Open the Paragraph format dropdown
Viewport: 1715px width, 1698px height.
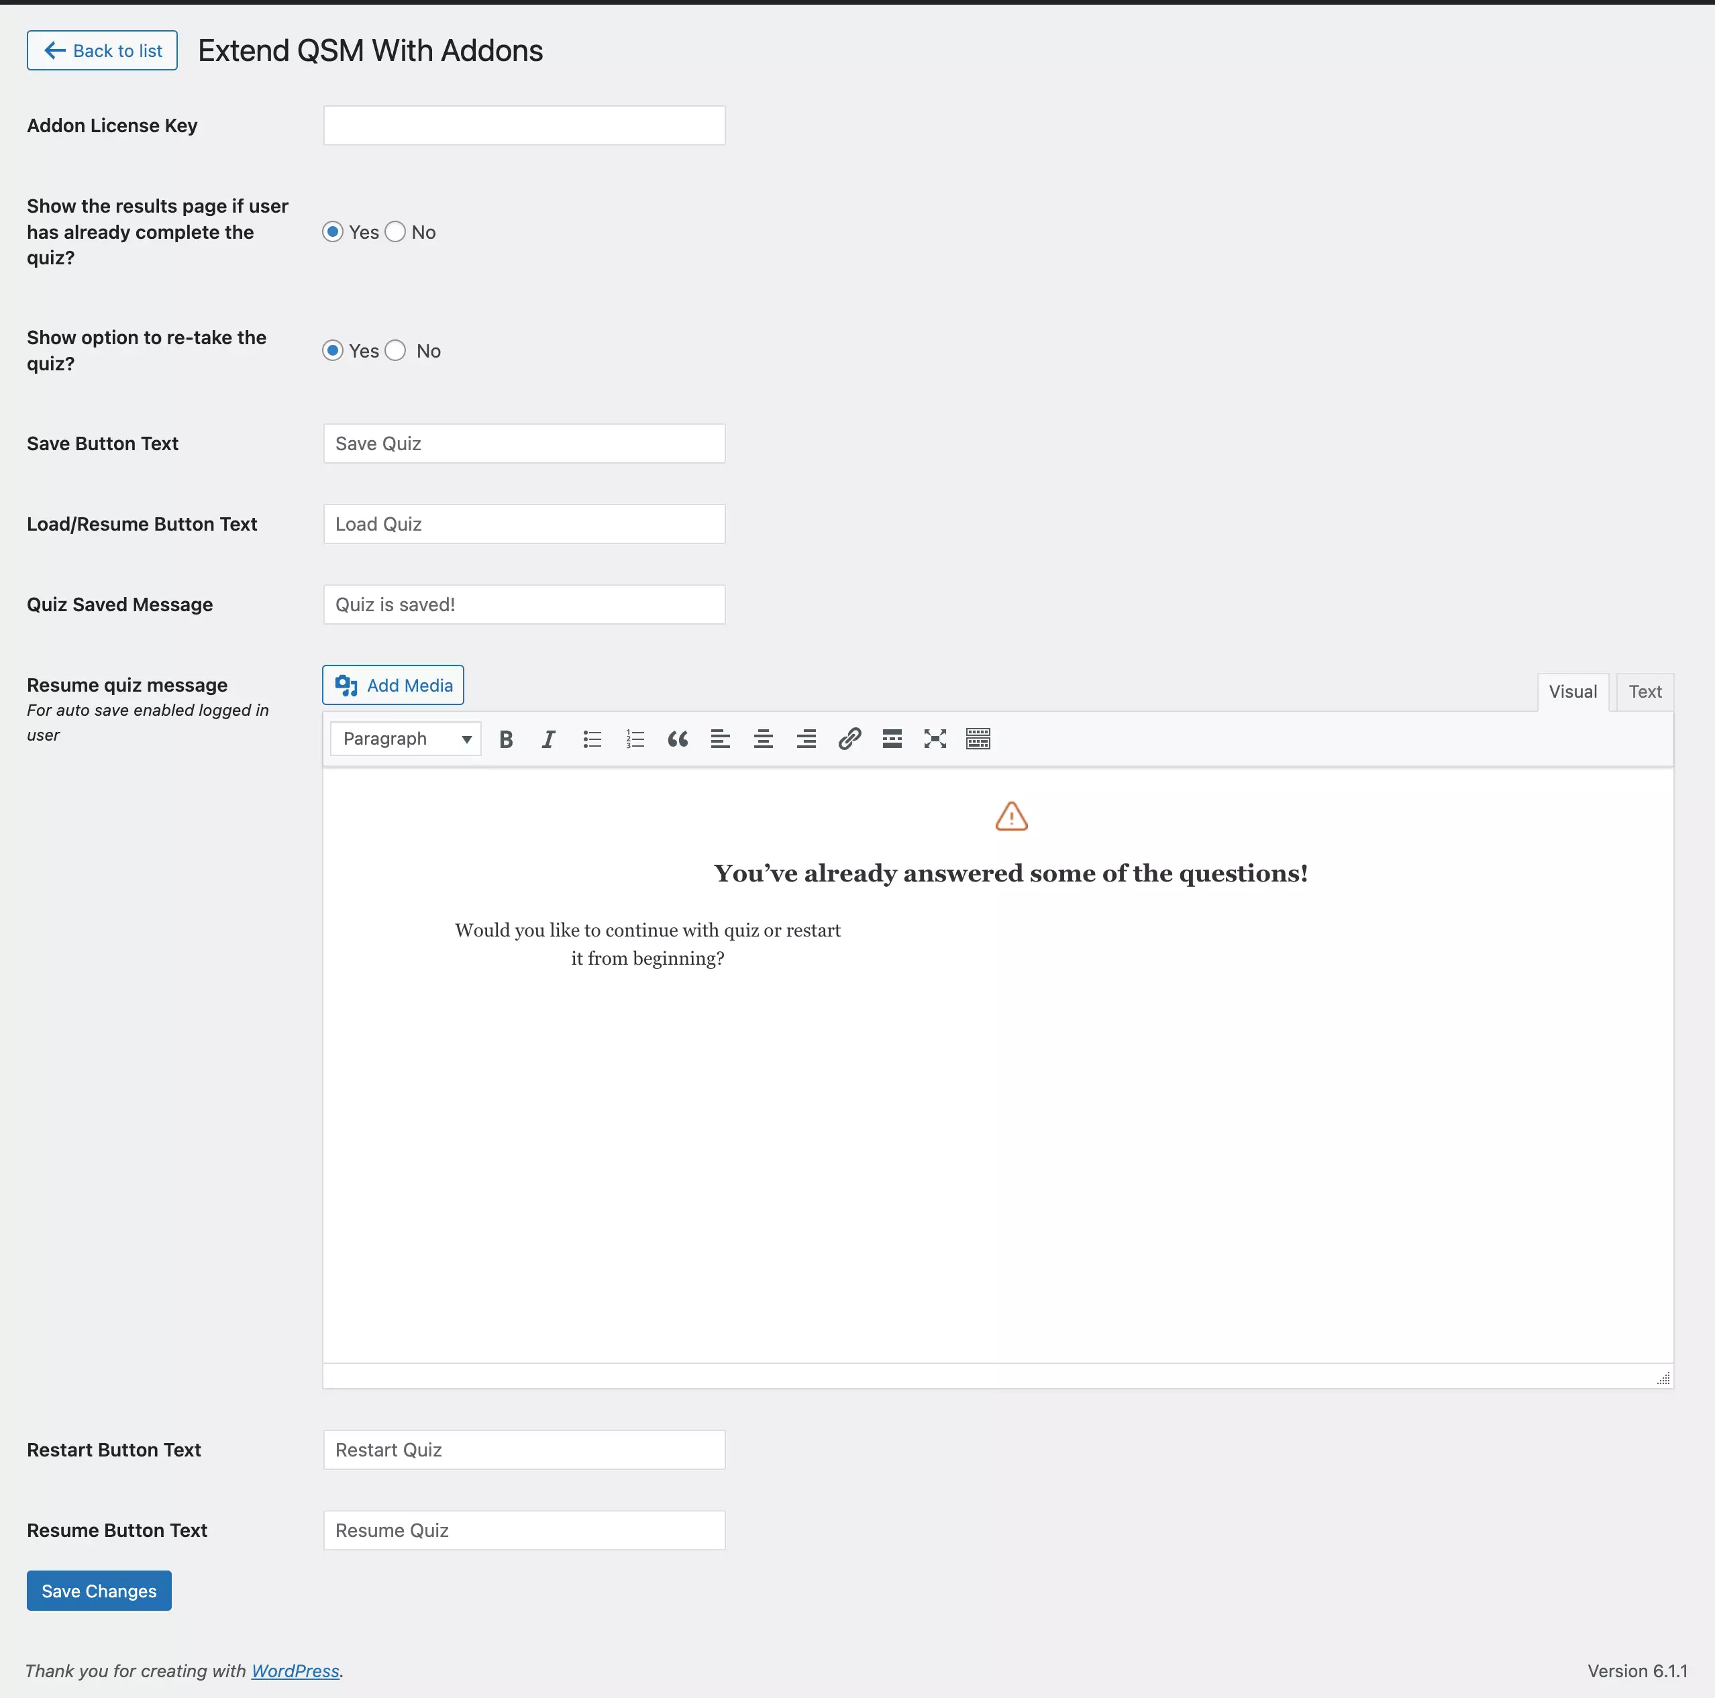pyautogui.click(x=406, y=739)
